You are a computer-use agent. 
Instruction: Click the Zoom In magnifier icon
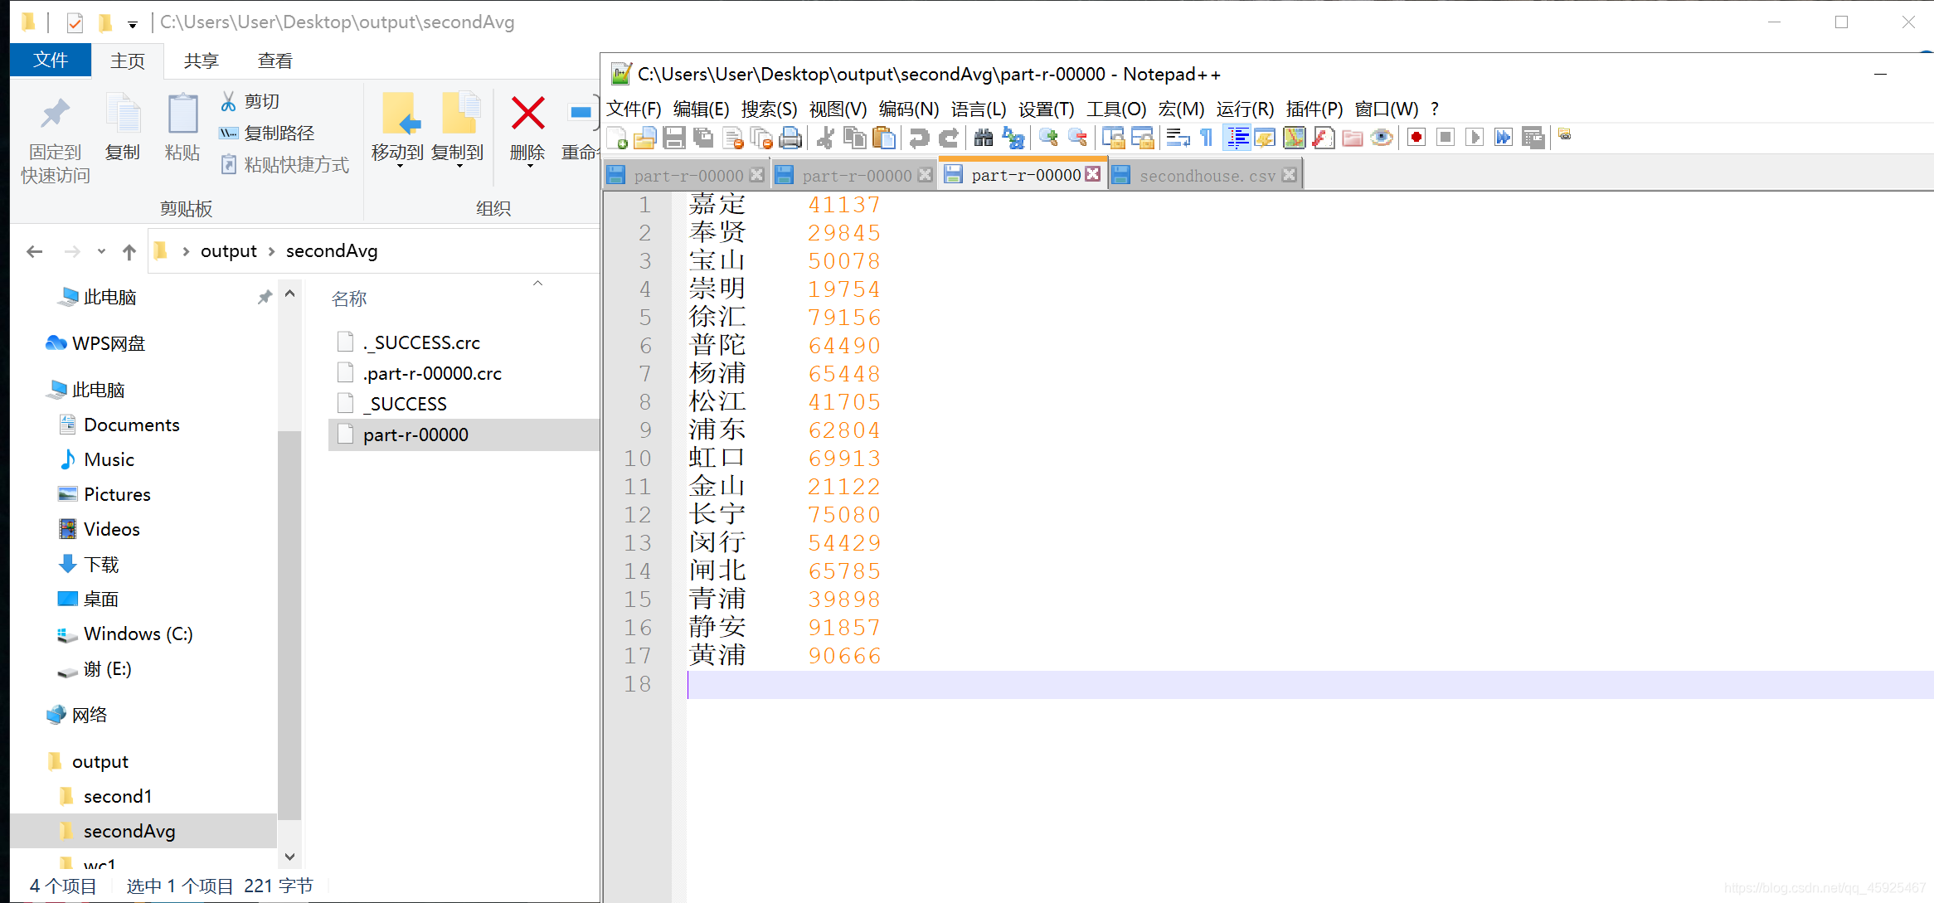tap(1048, 138)
